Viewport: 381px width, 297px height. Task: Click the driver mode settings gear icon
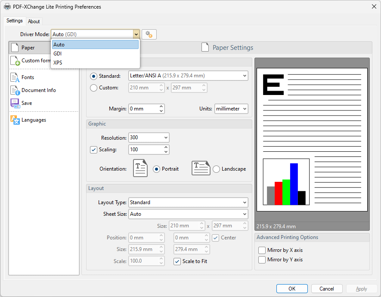149,34
